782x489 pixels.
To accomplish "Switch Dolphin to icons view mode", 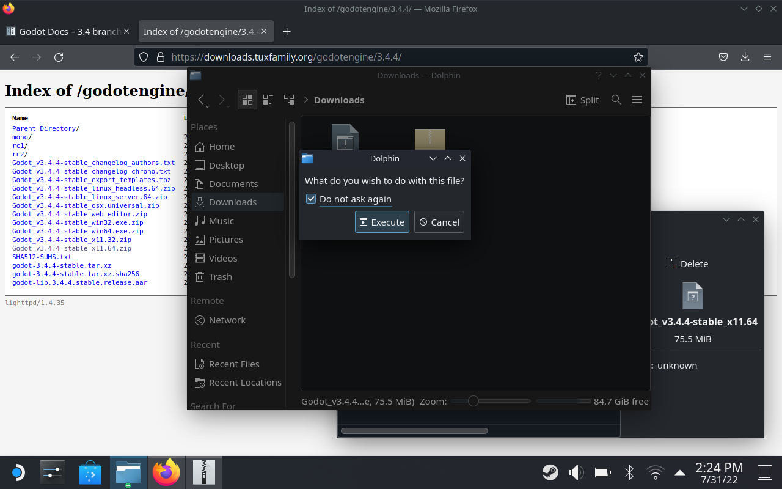I will (247, 99).
